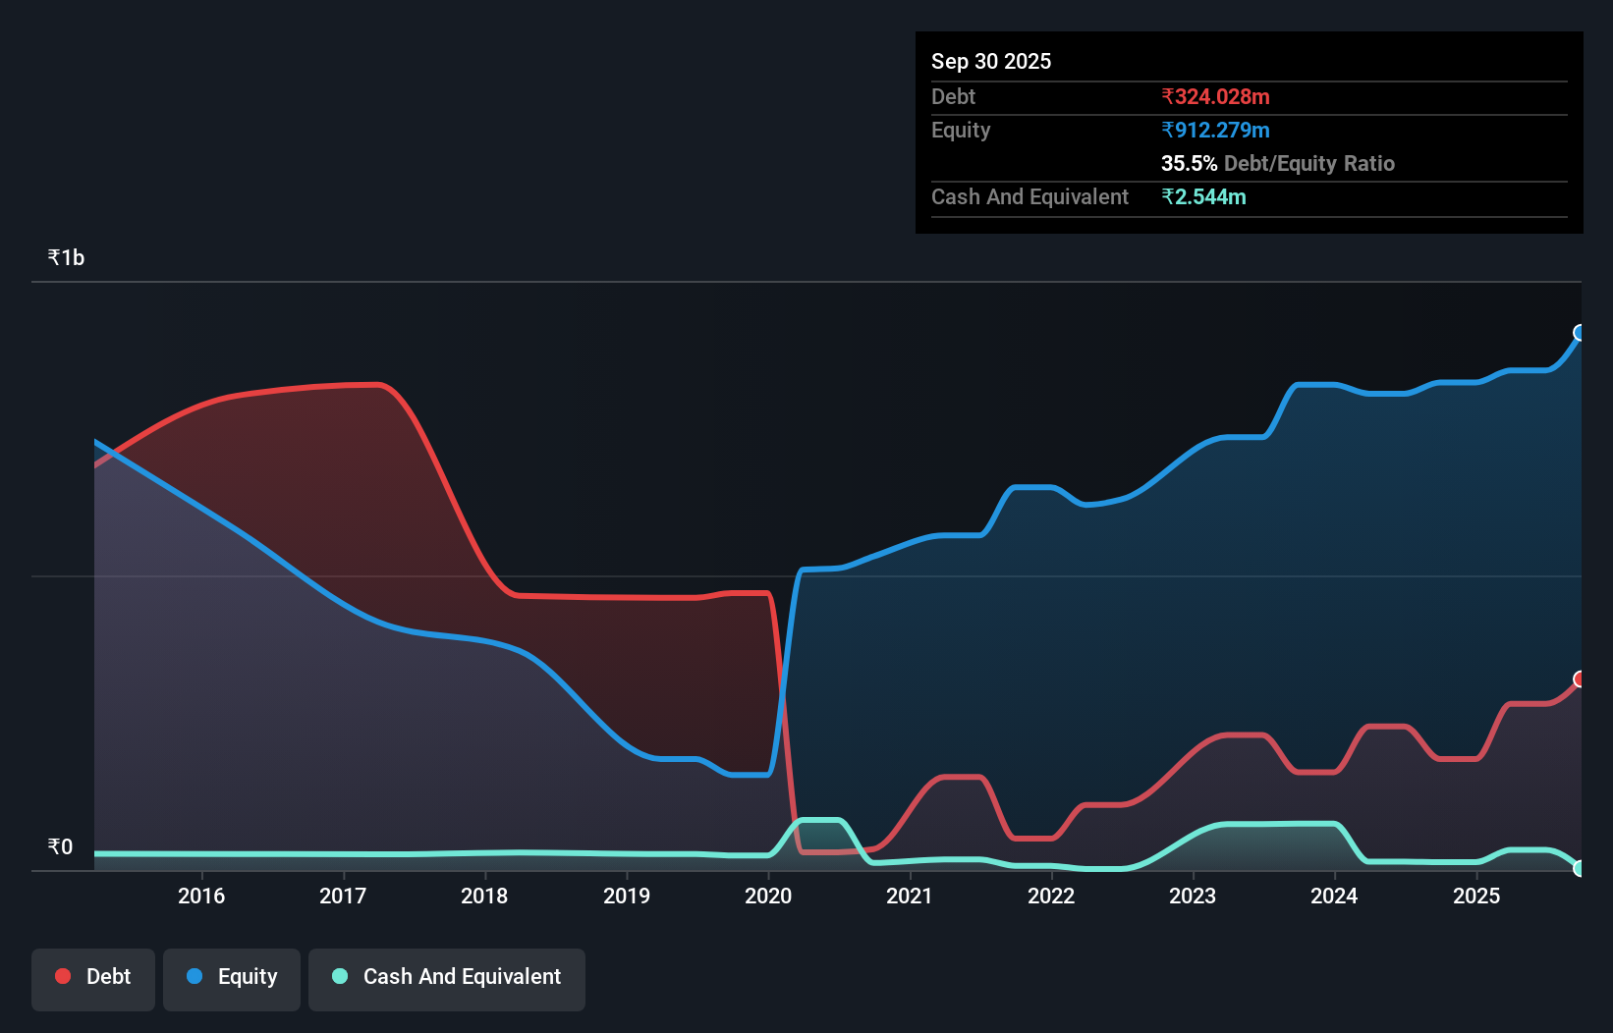Image resolution: width=1613 pixels, height=1033 pixels.
Task: Click the Debt label in tooltip
Action: click(x=953, y=96)
